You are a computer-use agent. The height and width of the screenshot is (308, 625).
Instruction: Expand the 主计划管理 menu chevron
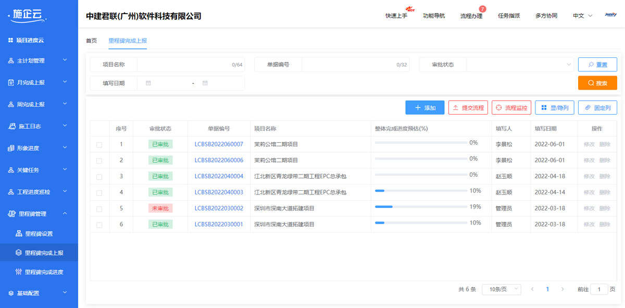65,60
